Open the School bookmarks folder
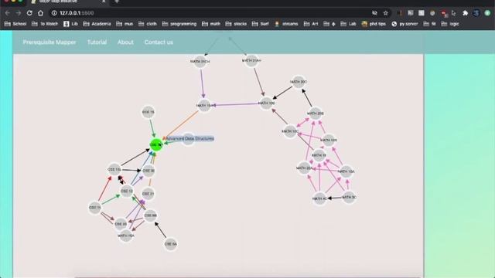This screenshot has width=495, height=278. (15, 24)
